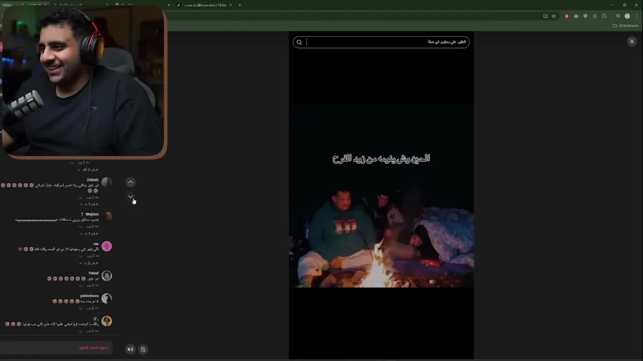Viewport: 643px width, 361px height.
Task: Open Faisal's username link
Action: tap(93, 273)
